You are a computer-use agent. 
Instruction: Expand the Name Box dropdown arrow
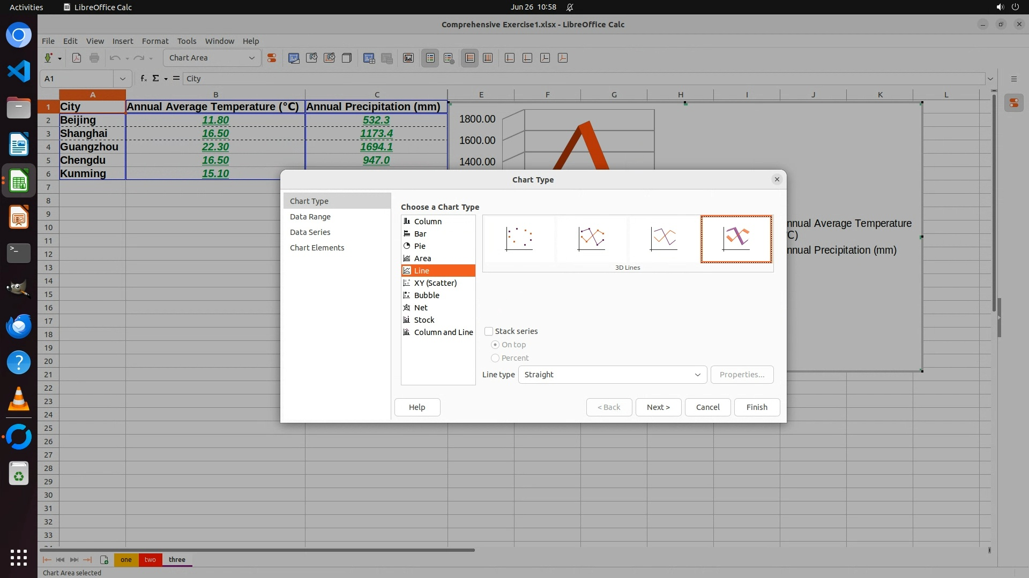coord(122,79)
